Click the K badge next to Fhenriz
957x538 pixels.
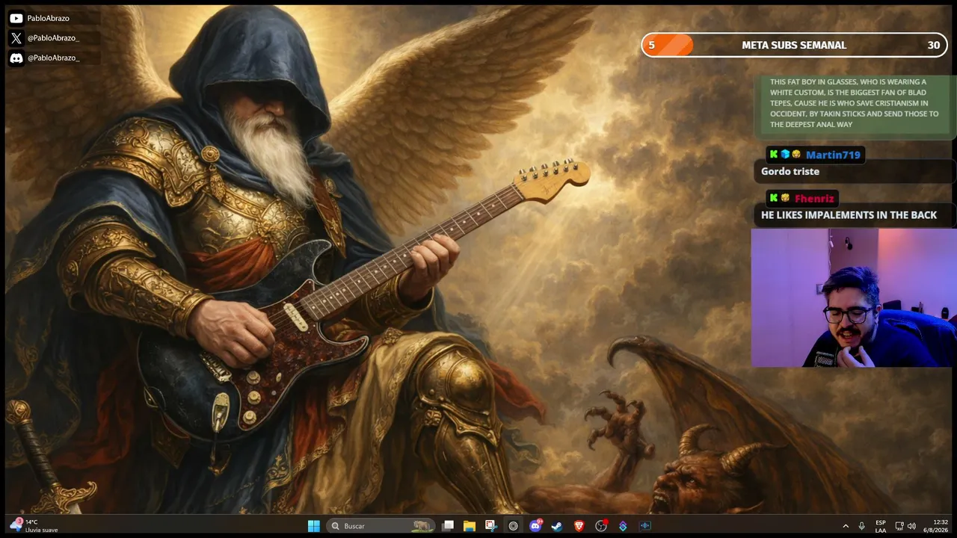(773, 198)
